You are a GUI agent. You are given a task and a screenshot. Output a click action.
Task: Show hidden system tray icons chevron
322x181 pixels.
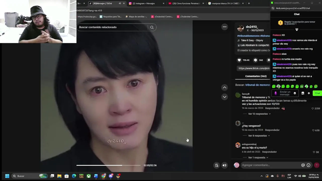(262, 176)
